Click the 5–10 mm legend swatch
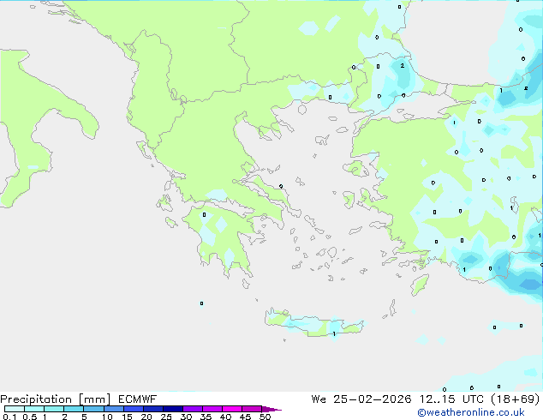The image size is (543, 420). 93,409
